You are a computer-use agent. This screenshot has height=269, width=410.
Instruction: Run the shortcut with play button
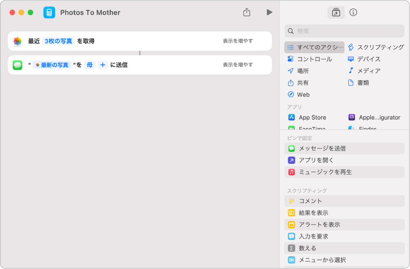(270, 12)
